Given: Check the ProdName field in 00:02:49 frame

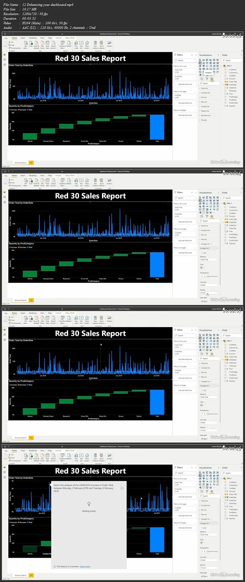Looking at the screenshot, I should tap(225, 512).
